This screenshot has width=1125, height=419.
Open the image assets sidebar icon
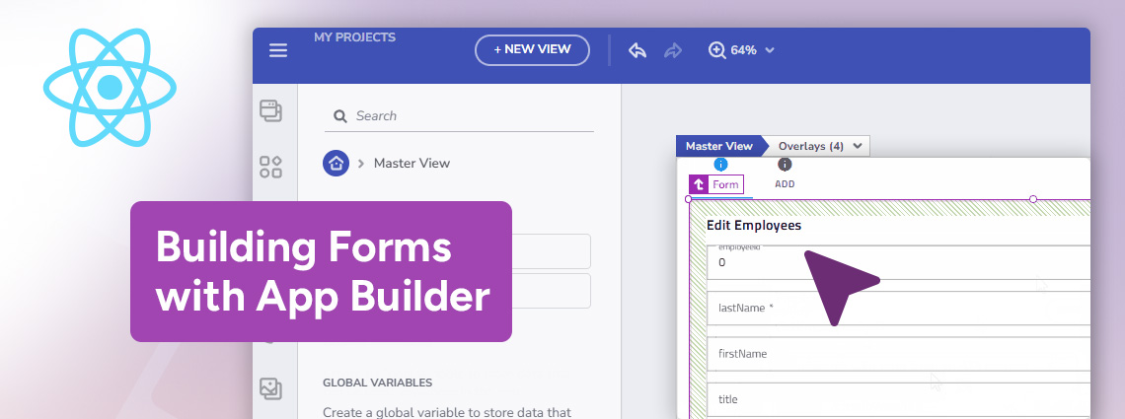click(270, 388)
